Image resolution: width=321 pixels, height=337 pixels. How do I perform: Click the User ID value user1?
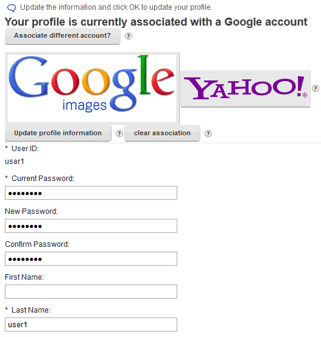click(x=15, y=161)
